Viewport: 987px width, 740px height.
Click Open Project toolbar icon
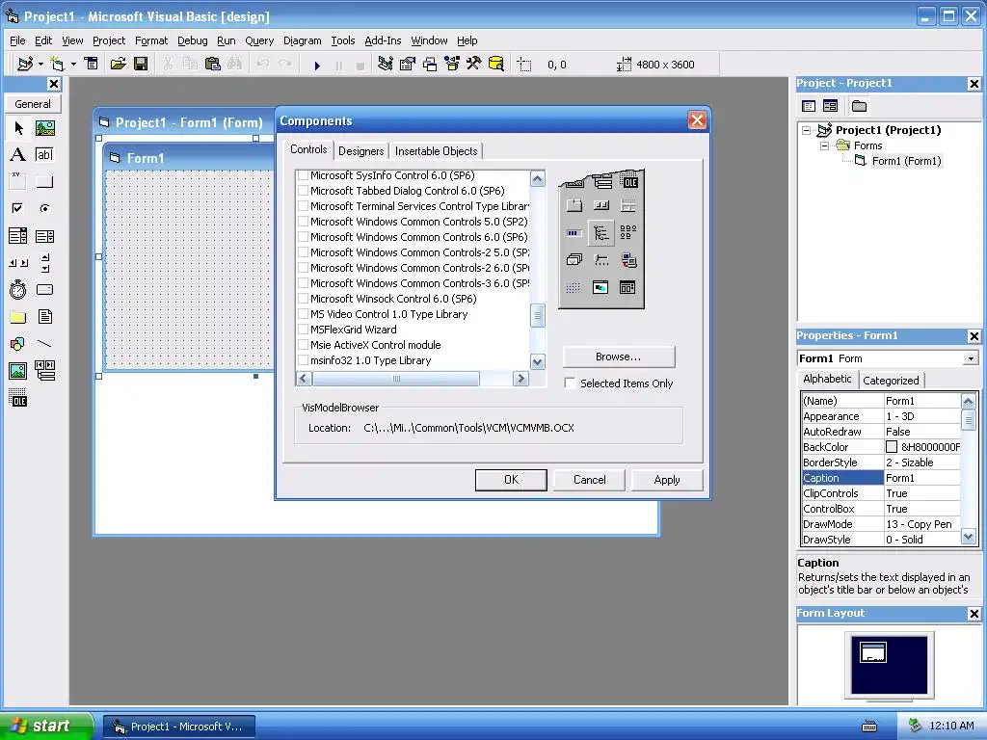[x=118, y=65]
